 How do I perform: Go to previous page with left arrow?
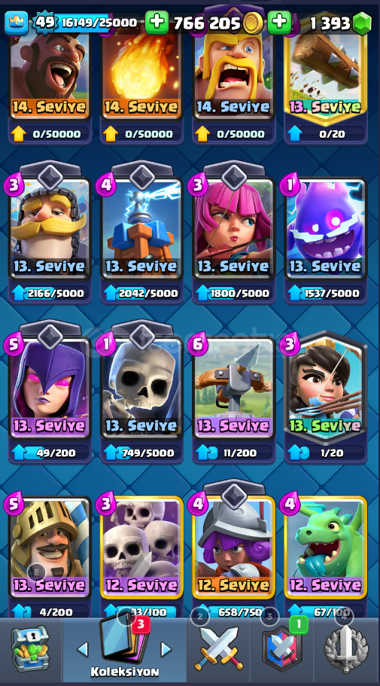point(83,649)
